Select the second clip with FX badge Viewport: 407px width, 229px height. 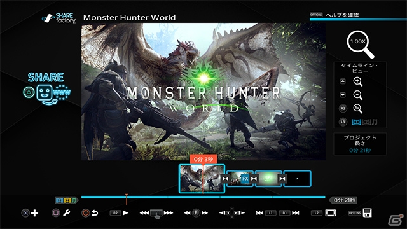pyautogui.click(x=240, y=179)
